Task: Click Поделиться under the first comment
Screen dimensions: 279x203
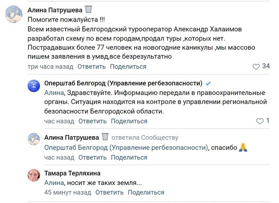Action: 128,66
